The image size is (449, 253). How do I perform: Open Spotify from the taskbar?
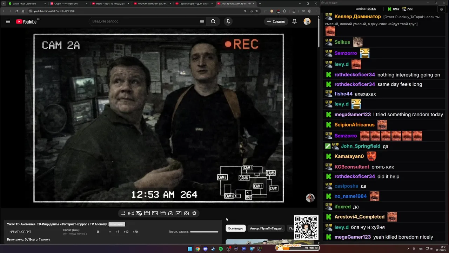coord(221,249)
